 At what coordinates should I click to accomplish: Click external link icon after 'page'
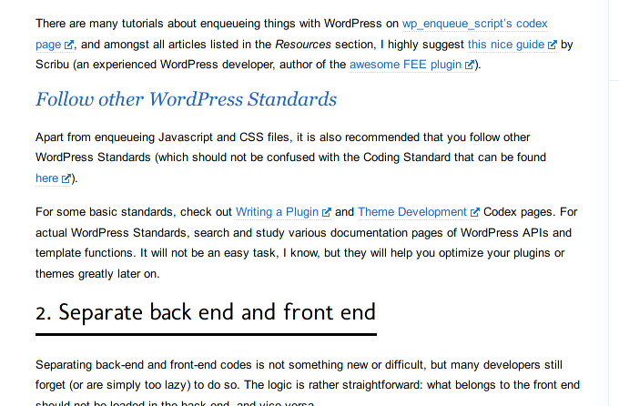coord(68,45)
